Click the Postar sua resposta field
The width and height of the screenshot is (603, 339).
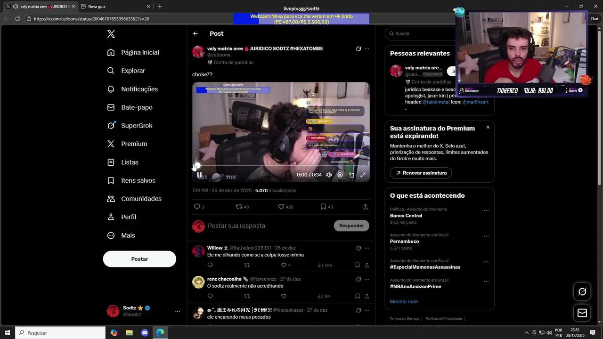pos(269,226)
